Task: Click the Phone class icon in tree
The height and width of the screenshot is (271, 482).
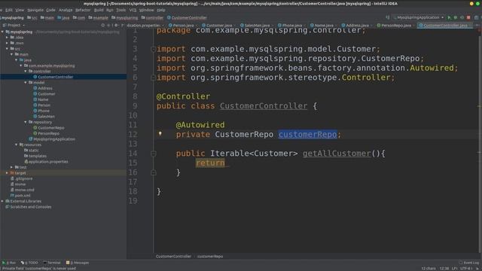Action: (x=35, y=111)
